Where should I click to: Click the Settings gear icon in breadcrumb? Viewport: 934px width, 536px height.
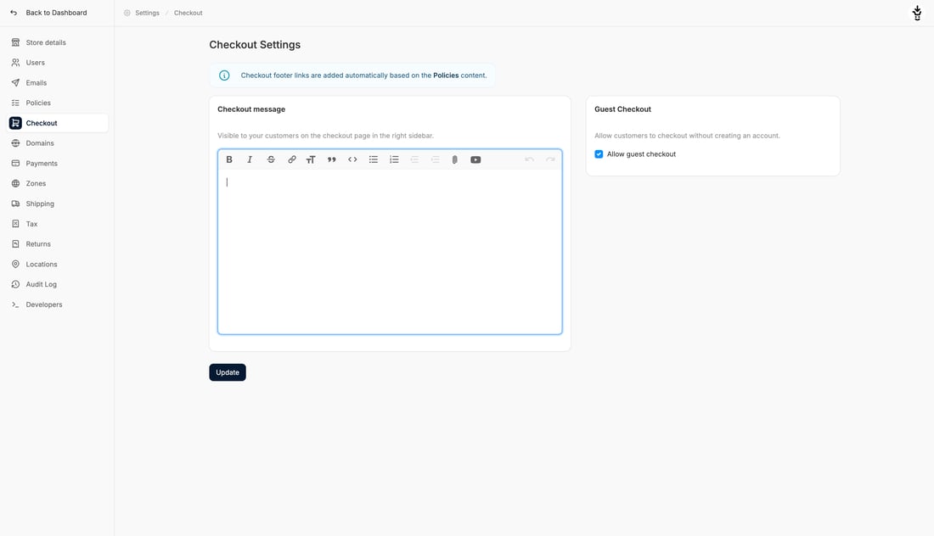coord(127,13)
